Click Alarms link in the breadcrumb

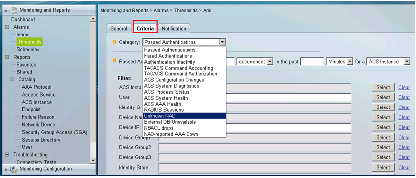click(161, 11)
